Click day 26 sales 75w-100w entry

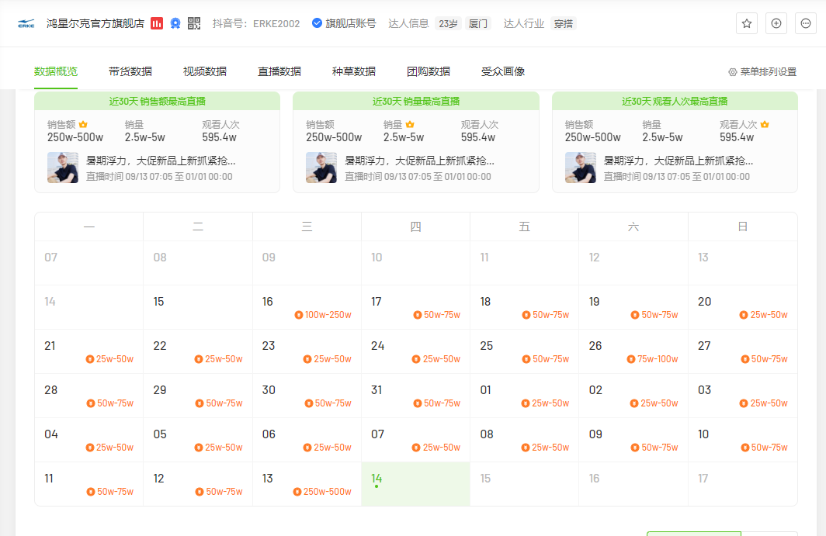click(652, 359)
